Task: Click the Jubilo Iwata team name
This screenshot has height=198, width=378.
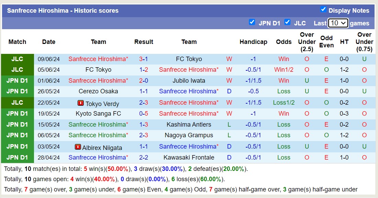Action: (189, 81)
